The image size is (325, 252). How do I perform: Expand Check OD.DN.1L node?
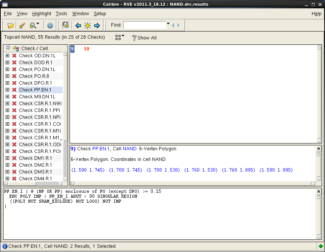8,56
